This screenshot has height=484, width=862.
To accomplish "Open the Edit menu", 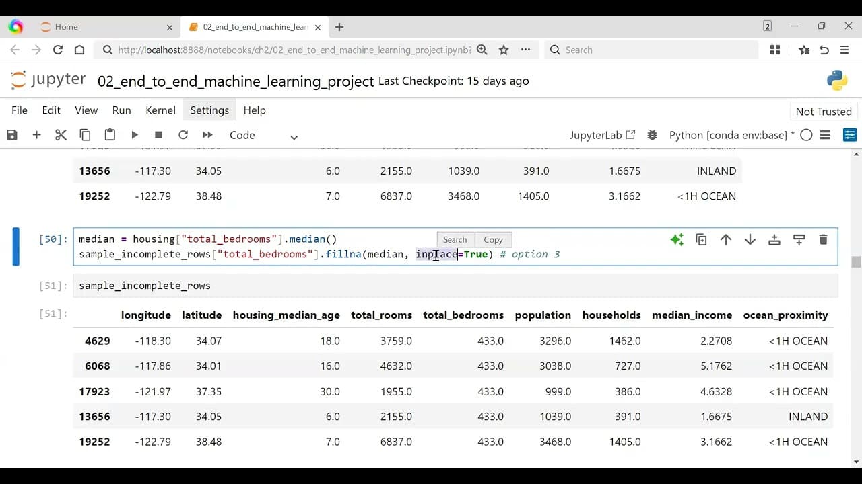I will click(51, 110).
